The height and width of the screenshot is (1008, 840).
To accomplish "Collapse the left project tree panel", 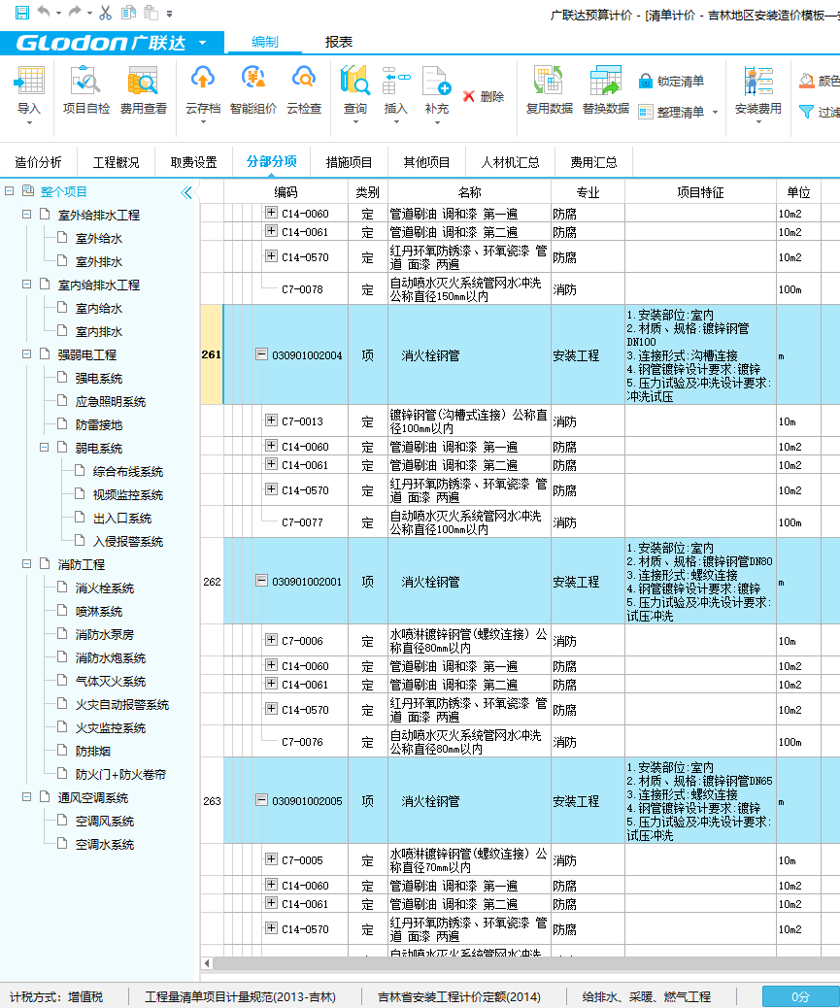I will click(186, 192).
